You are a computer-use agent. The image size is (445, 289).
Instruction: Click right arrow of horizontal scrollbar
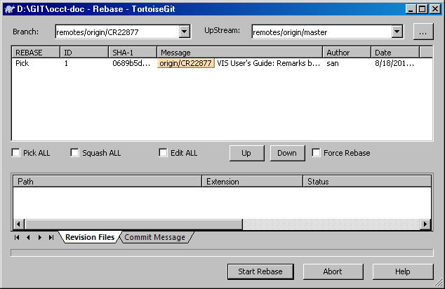point(425,224)
